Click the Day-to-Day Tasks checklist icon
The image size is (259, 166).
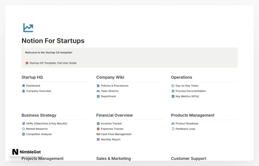pos(172,86)
